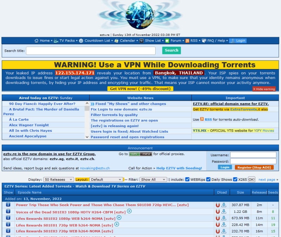This screenshot has width=281, height=237.
Task: Click the Aired today list scrollbar
Action: (x=87, y=120)
